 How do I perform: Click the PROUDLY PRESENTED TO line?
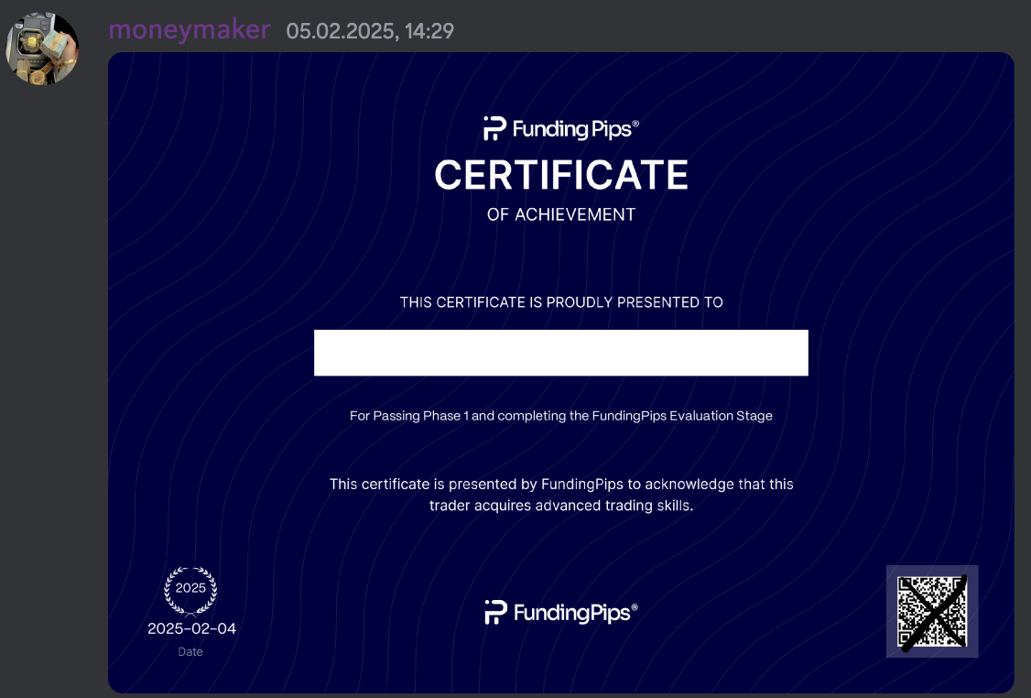pyautogui.click(x=560, y=302)
